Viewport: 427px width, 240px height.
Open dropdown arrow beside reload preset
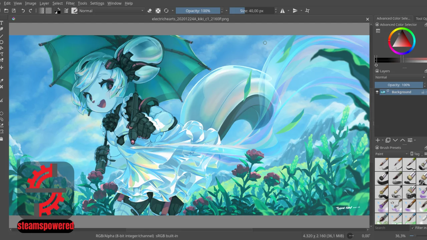(172, 11)
